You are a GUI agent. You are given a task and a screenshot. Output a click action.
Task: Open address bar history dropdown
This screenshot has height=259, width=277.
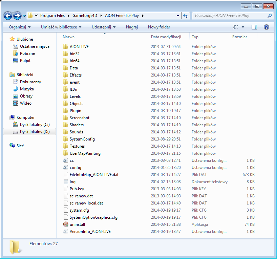click(x=178, y=16)
